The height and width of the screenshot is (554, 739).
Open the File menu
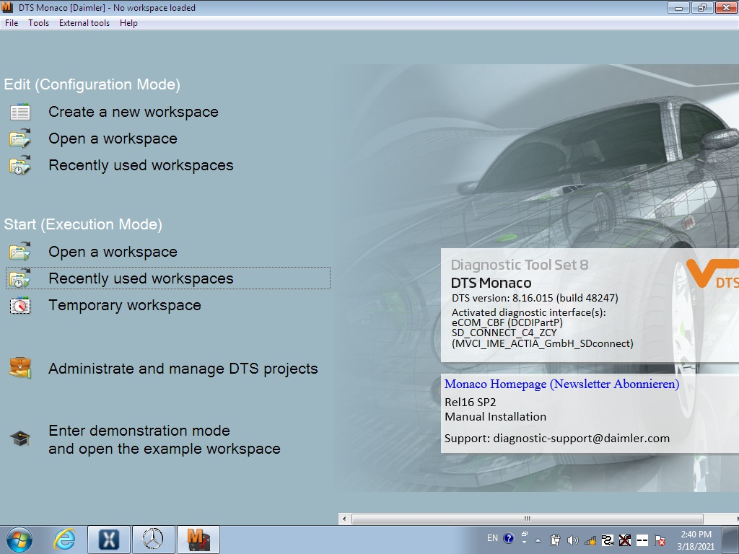pos(12,23)
